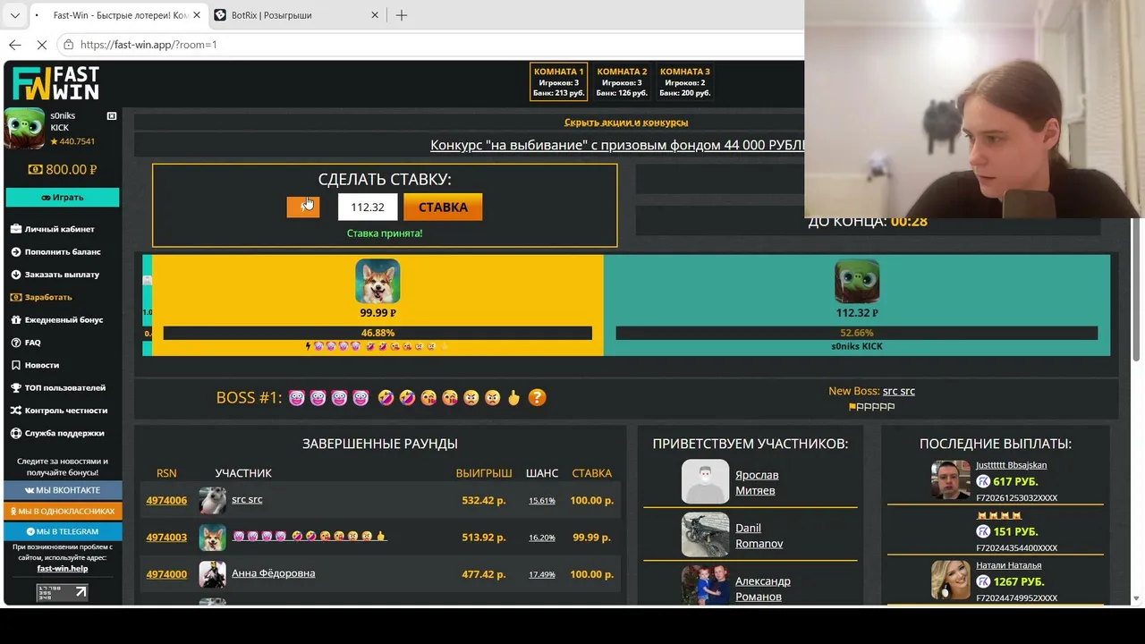Go back to the previous page
This screenshot has width=1145, height=644.
coord(15,44)
